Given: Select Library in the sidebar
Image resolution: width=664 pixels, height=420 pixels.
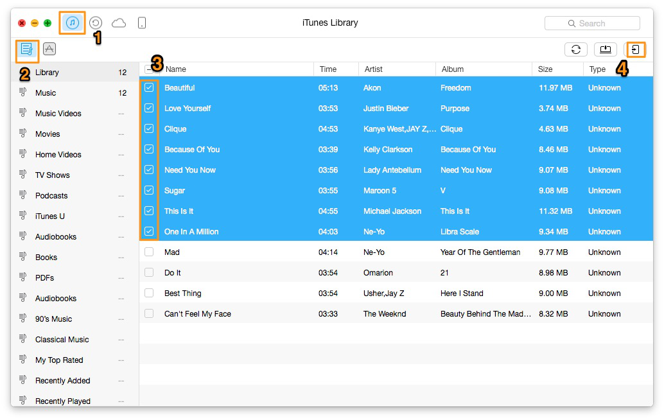Looking at the screenshot, I should pyautogui.click(x=75, y=73).
